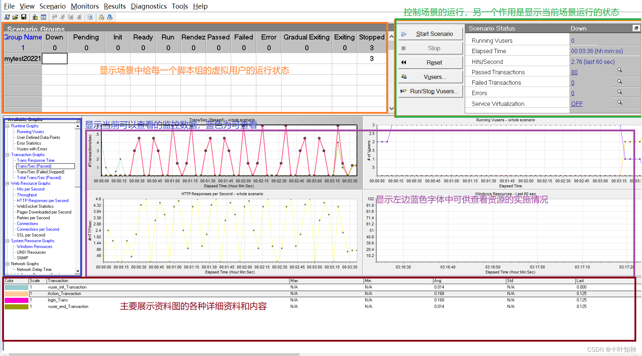
Task: Click color swatch for Action_Transaction
Action: point(17,294)
